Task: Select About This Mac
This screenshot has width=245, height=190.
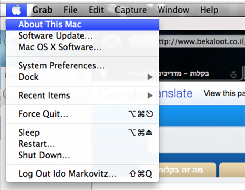Action: [83, 25]
